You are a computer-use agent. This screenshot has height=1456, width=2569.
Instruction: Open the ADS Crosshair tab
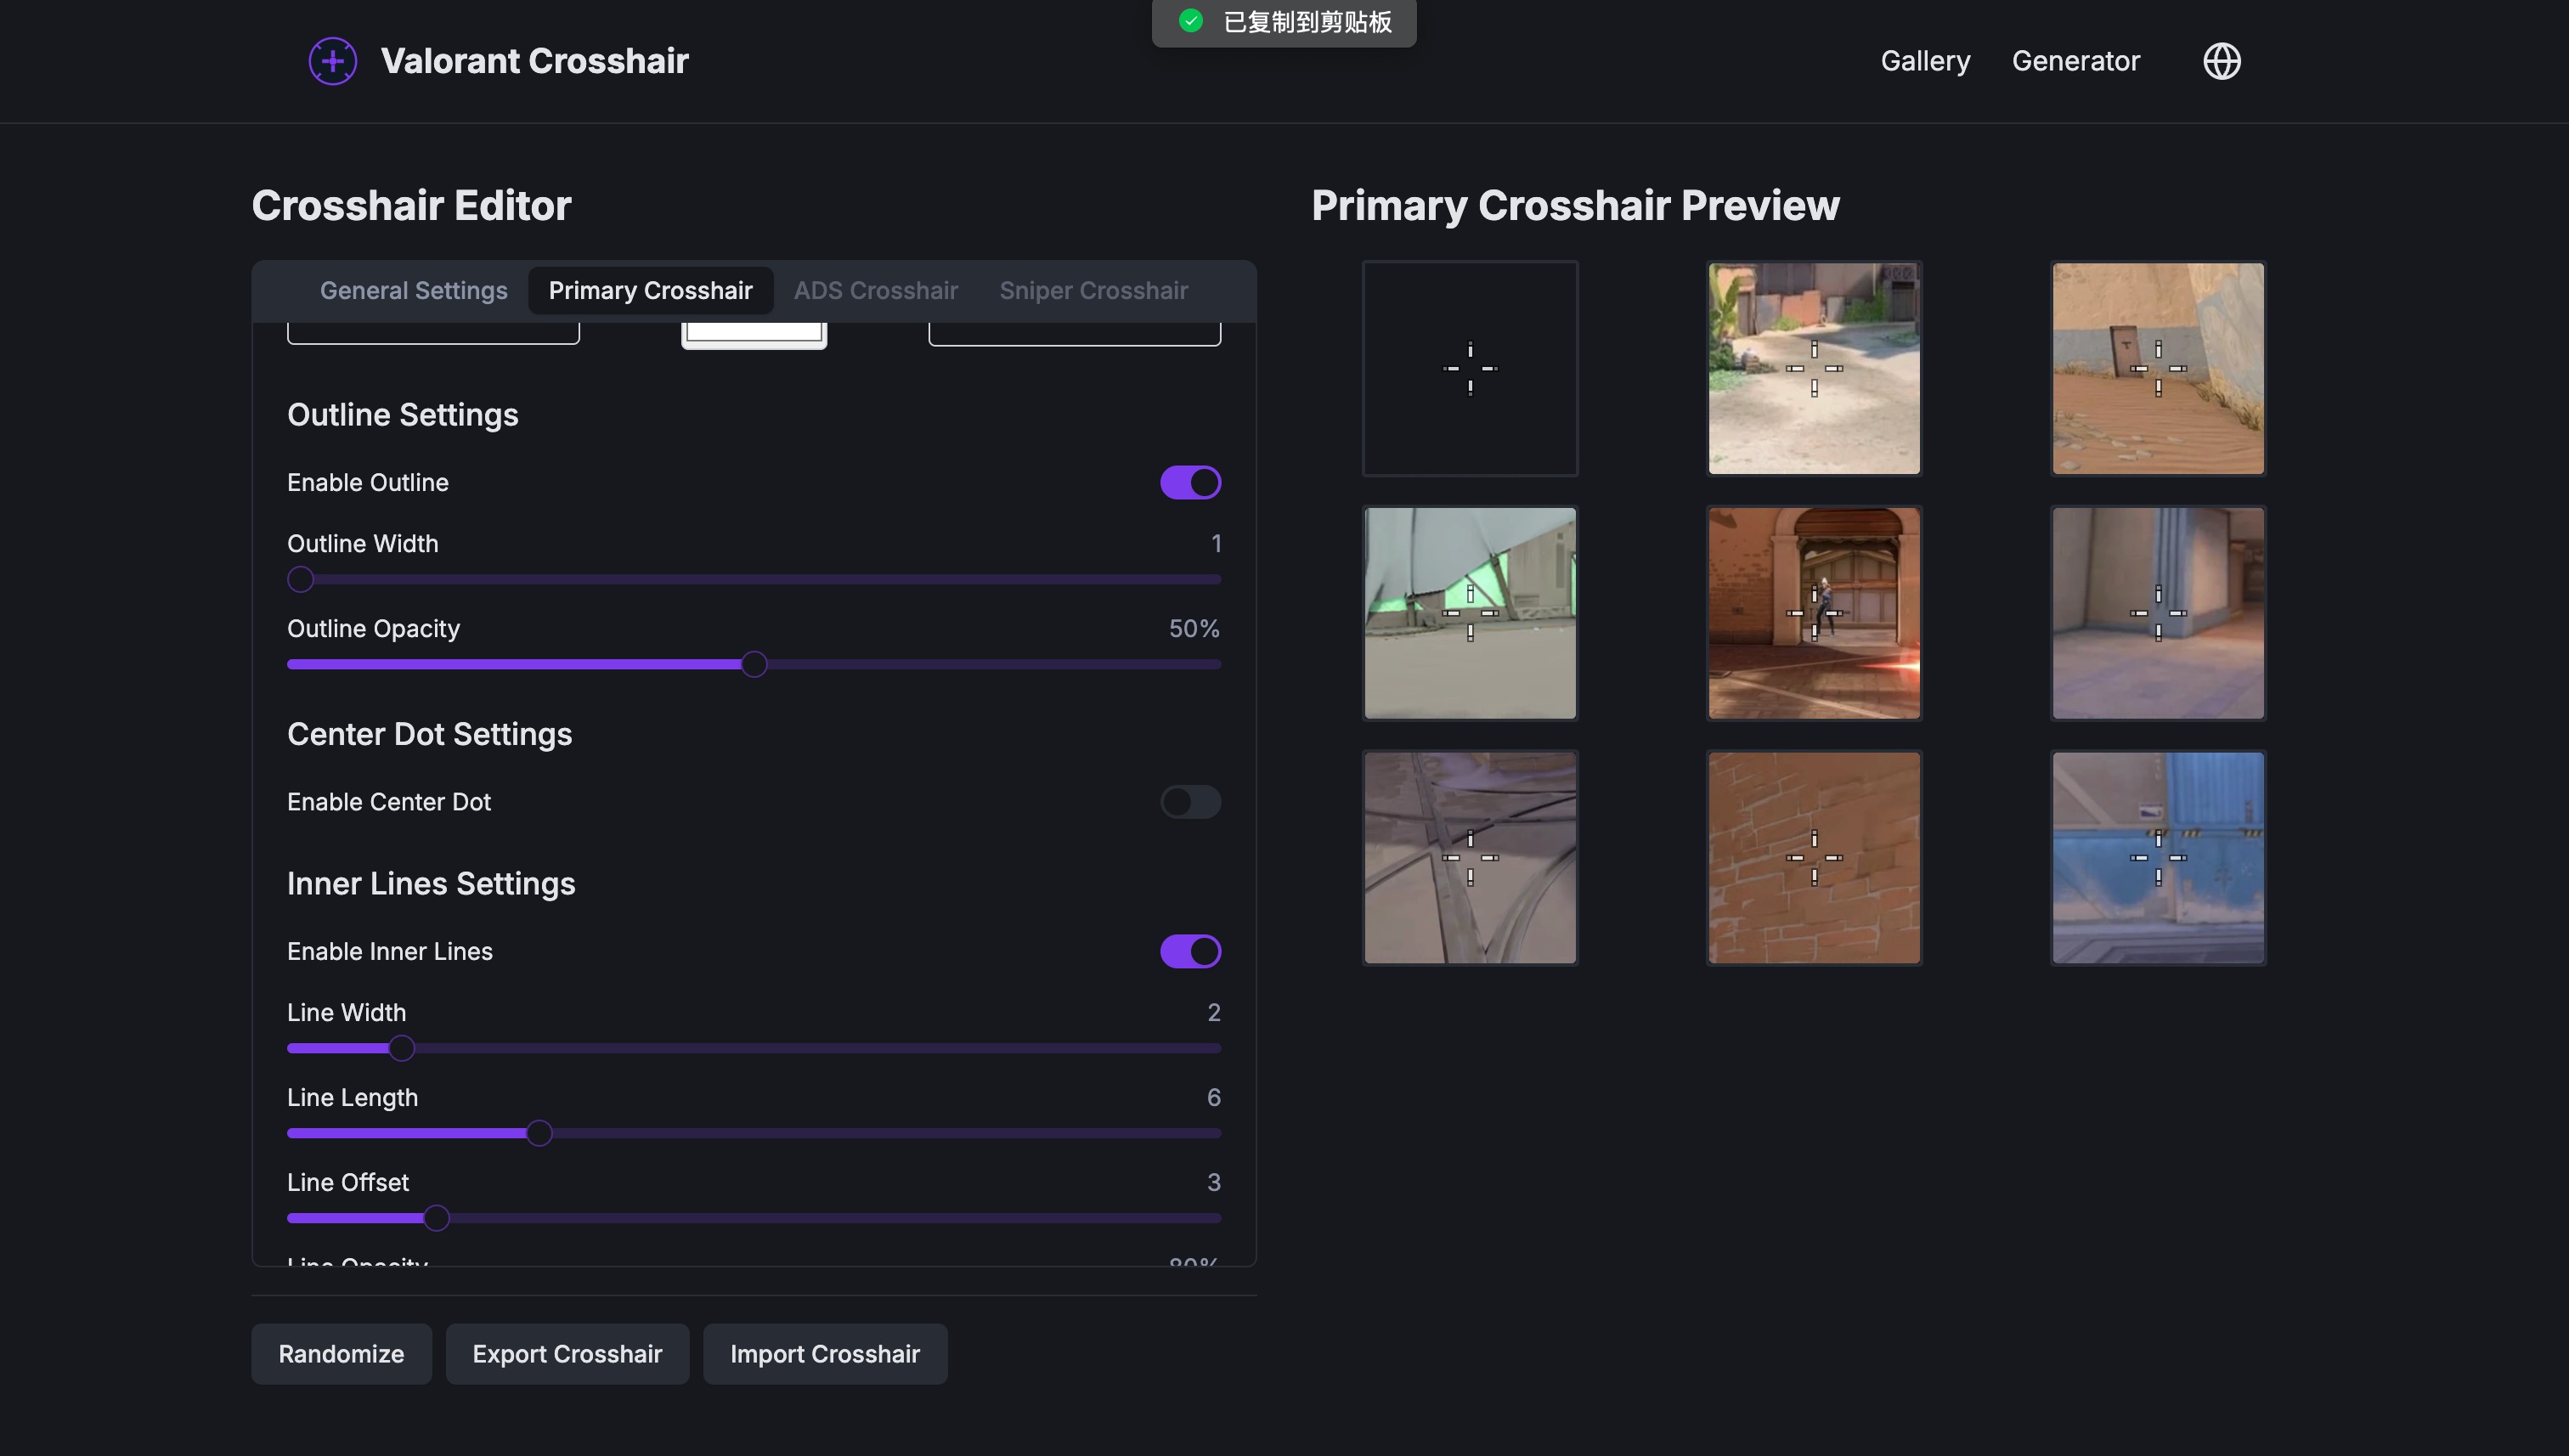coord(875,290)
